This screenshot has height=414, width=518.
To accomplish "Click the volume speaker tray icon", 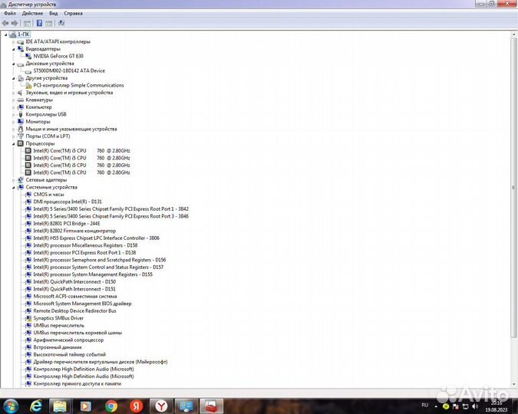I will tap(475, 406).
